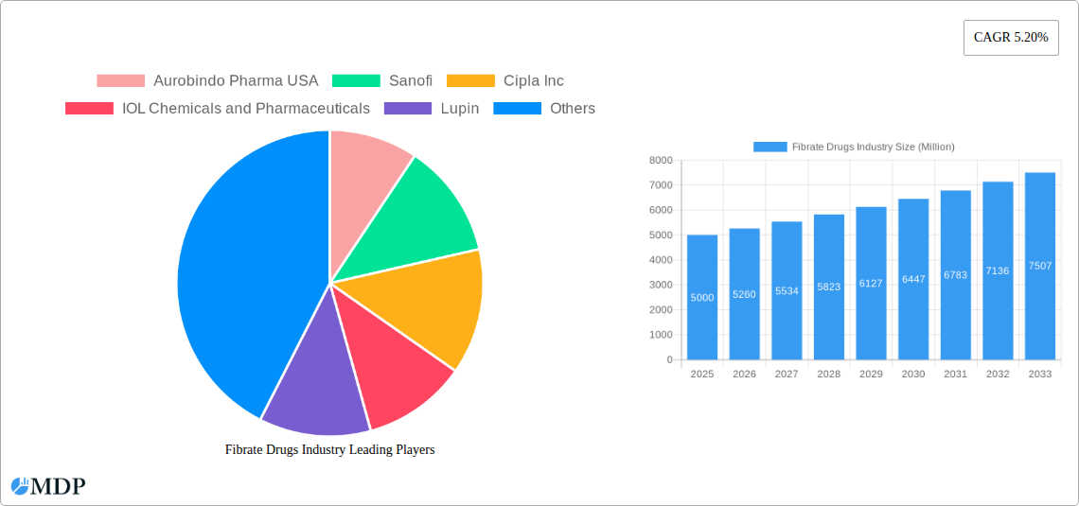The width and height of the screenshot is (1079, 506).
Task: Click the 2029 bar labeled 6127
Action: coord(871,283)
